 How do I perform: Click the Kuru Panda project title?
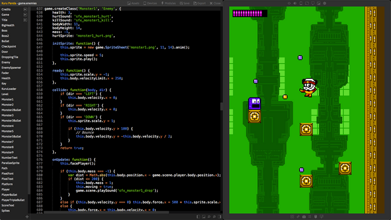click(9, 3)
